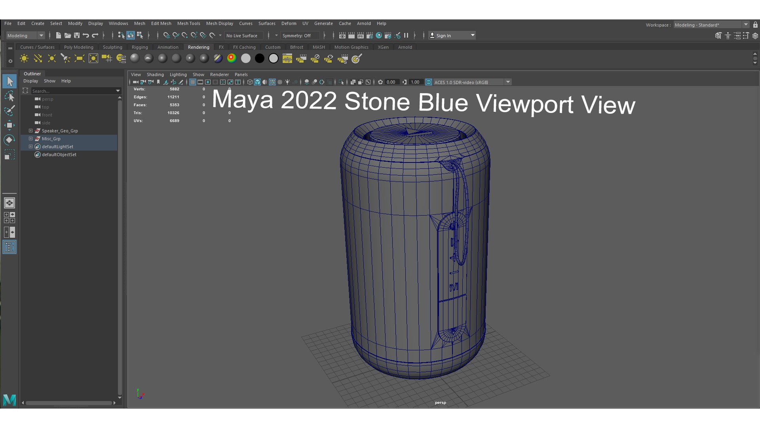Redo the last action
The width and height of the screenshot is (760, 428).
point(95,35)
